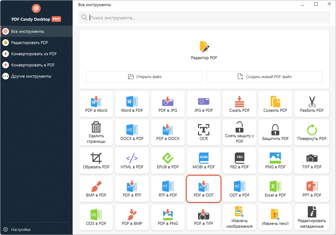Select the Защитить PDF lock tool
This screenshot has width=336, height=235.
275,132
